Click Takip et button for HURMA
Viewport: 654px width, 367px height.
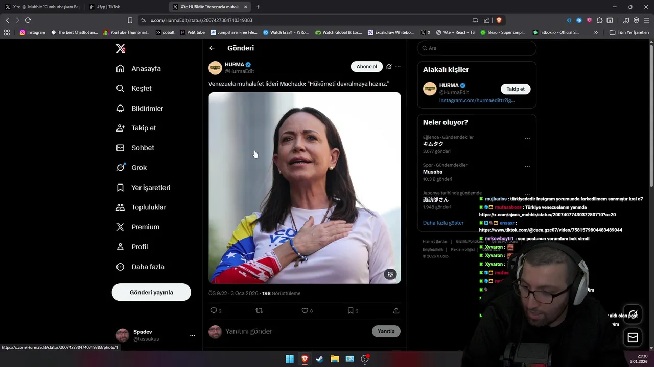click(516, 89)
